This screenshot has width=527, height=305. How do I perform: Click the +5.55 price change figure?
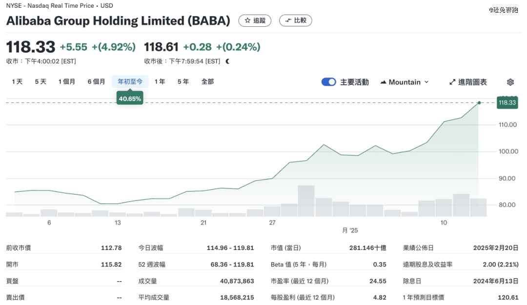pyautogui.click(x=74, y=47)
